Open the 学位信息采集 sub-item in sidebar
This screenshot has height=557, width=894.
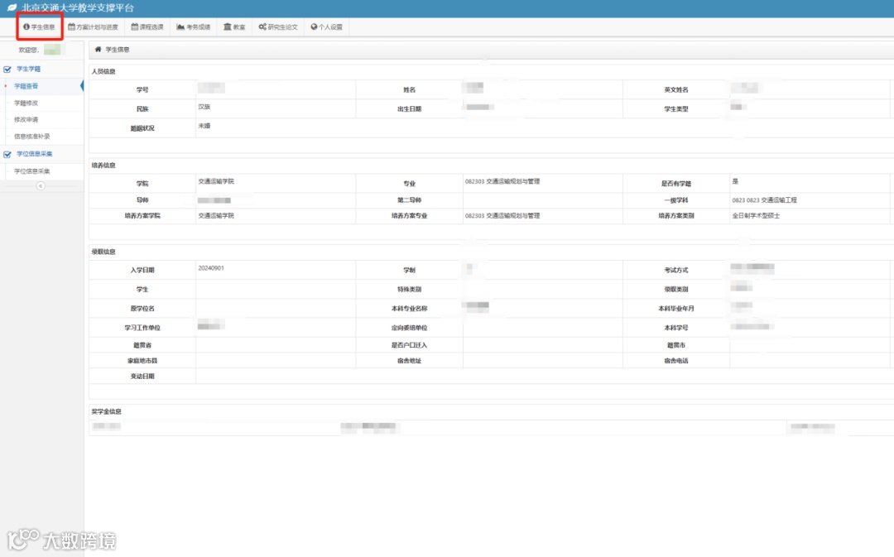click(x=32, y=171)
